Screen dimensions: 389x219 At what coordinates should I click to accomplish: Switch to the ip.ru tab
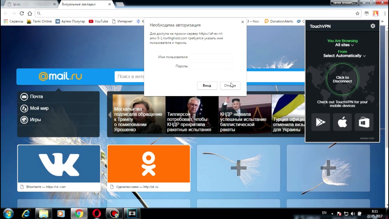30,4
